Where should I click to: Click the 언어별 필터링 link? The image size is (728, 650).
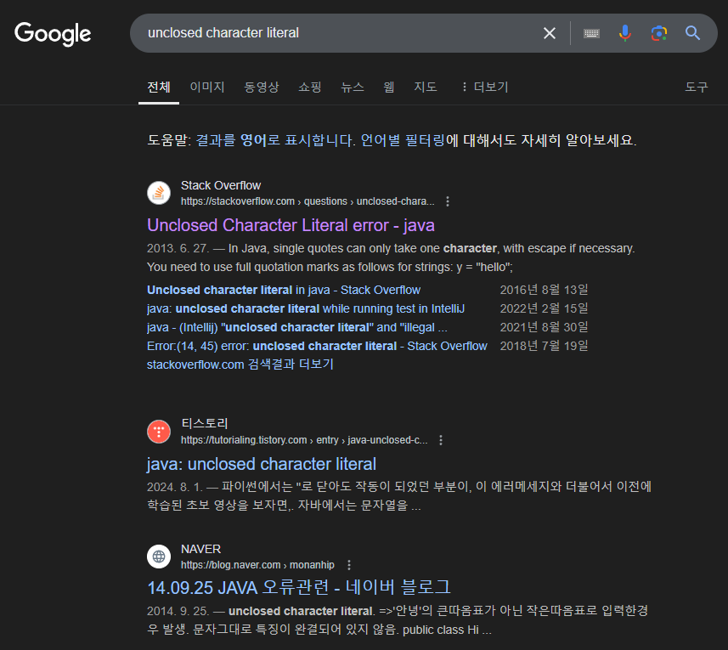pyautogui.click(x=403, y=140)
